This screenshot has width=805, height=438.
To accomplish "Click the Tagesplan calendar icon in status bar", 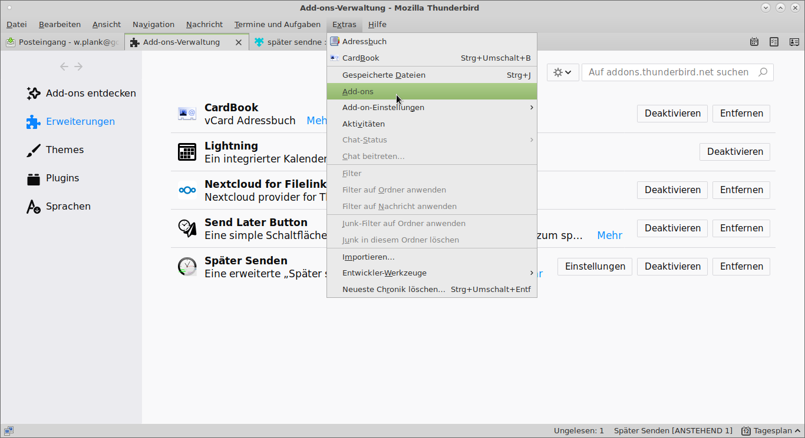I will [x=746, y=431].
